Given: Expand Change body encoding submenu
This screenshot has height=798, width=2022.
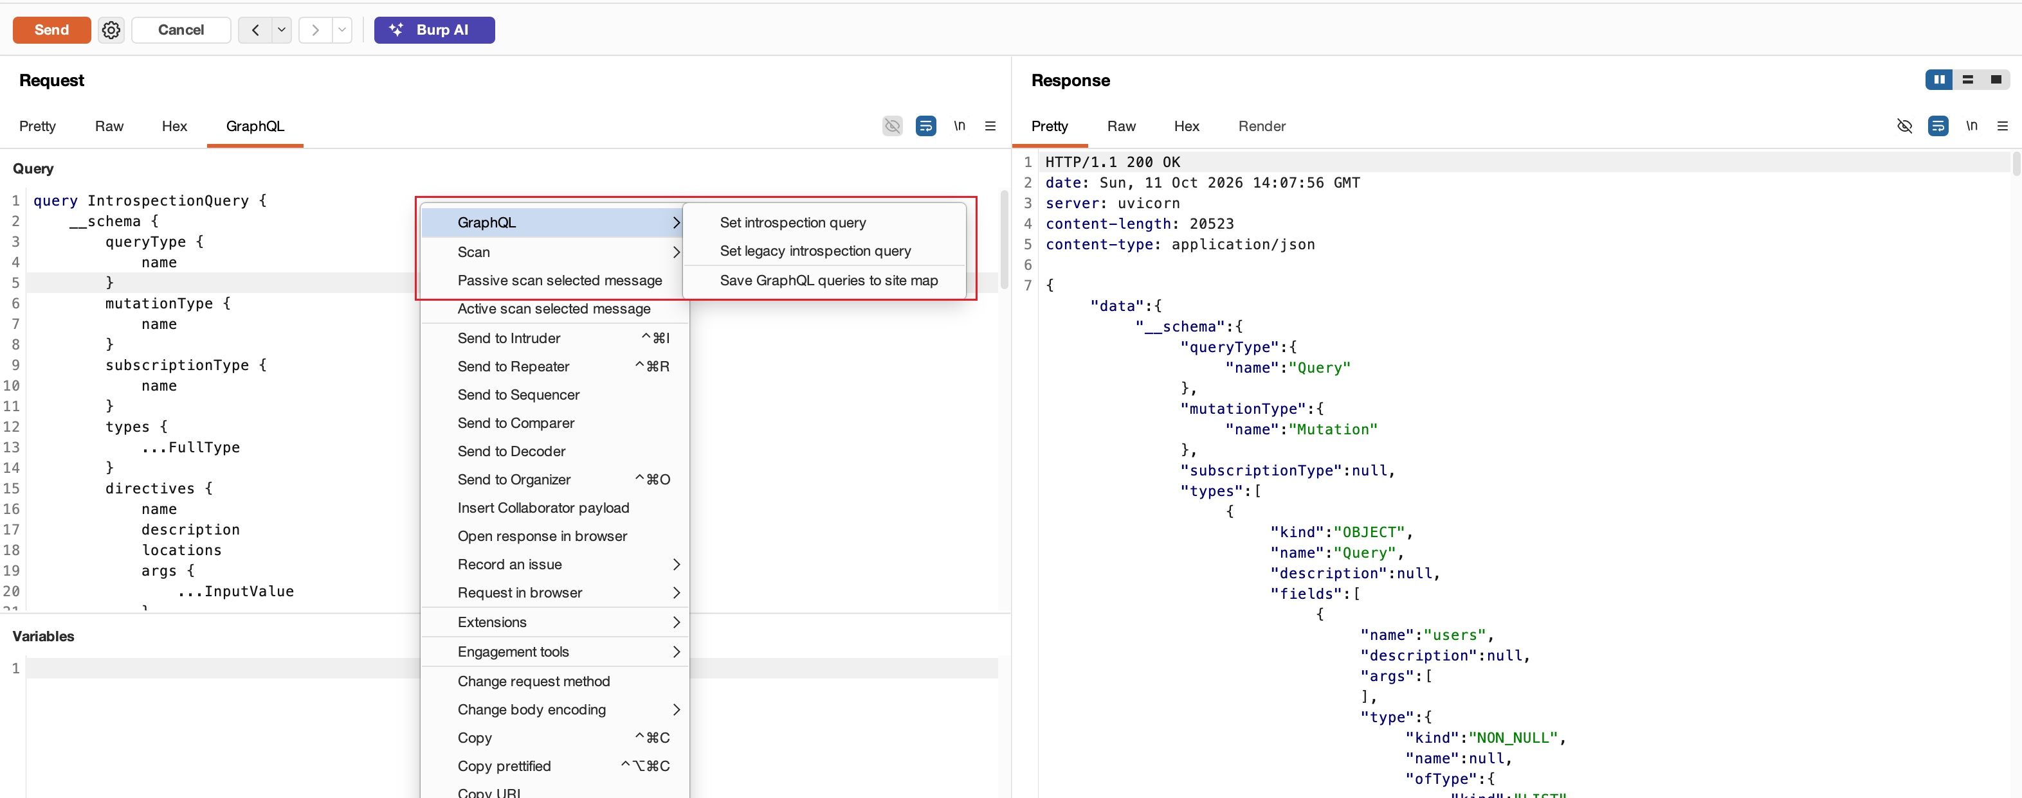Looking at the screenshot, I should point(555,710).
